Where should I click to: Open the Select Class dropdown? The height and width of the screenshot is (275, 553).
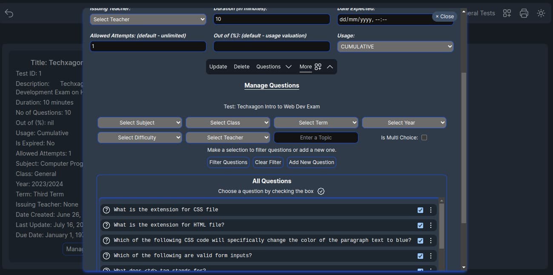click(x=228, y=122)
